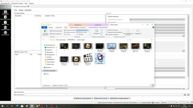193x108 pixels.
Task: Click Выполнить слияние button
Action: 101,98
